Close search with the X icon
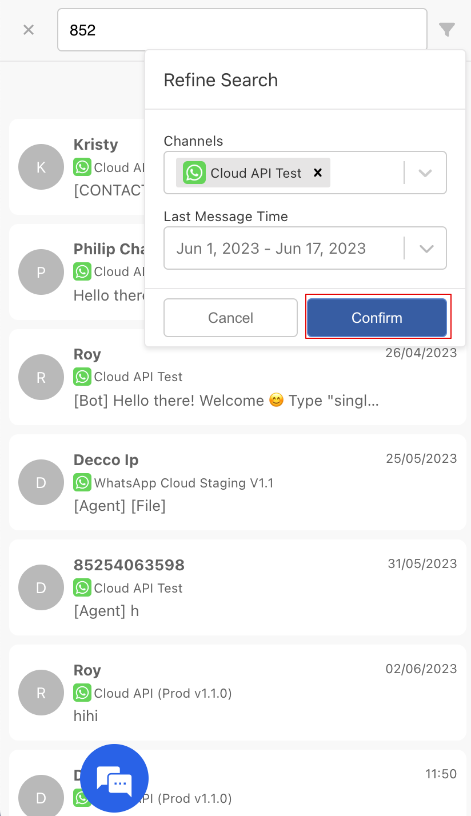 click(29, 30)
